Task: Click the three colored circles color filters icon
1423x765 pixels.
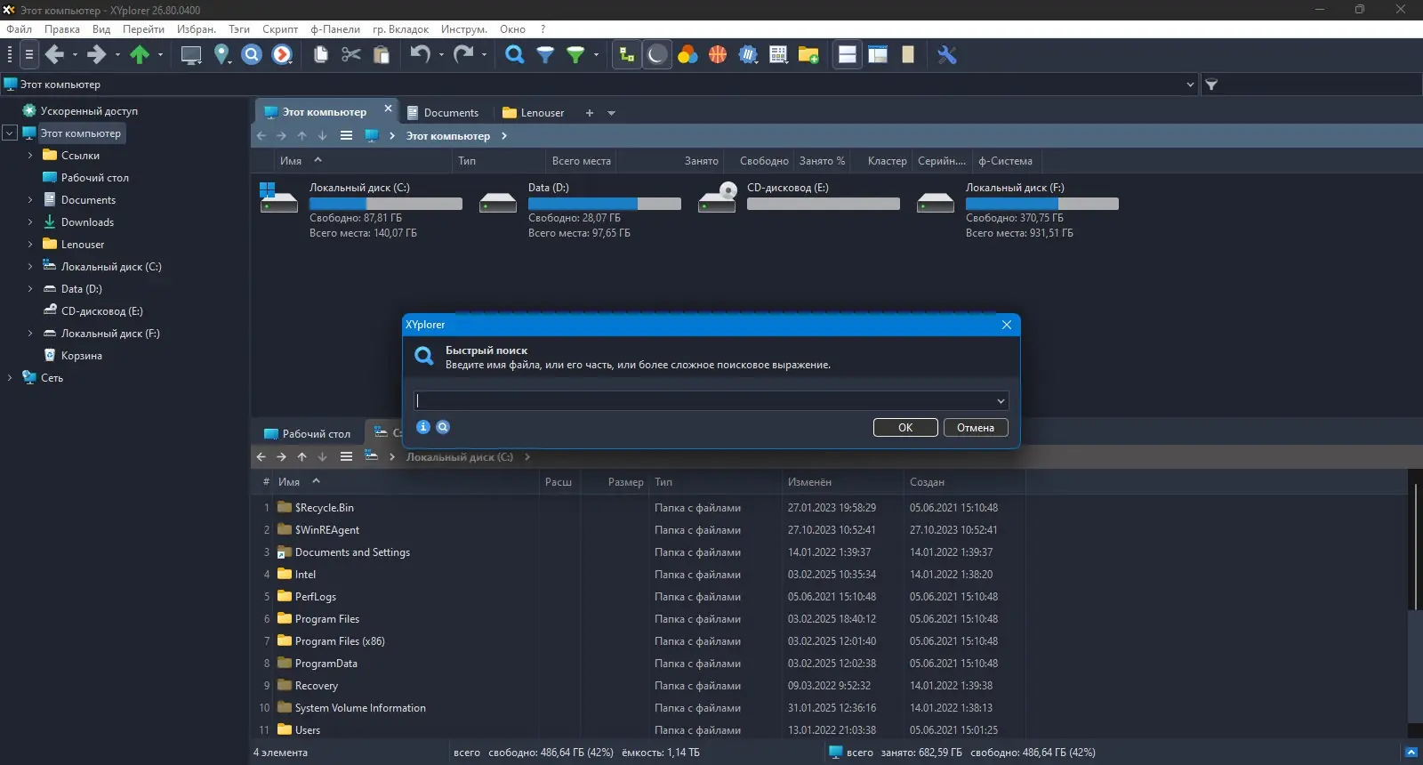Action: [687, 55]
